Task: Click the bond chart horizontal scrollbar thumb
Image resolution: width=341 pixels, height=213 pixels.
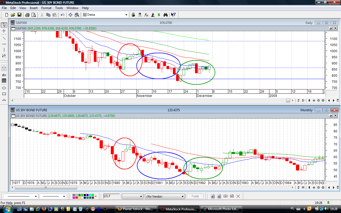Action: point(46,187)
